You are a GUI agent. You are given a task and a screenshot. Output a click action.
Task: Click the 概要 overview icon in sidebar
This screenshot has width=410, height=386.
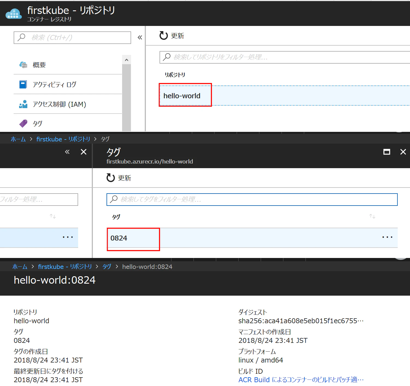point(23,65)
